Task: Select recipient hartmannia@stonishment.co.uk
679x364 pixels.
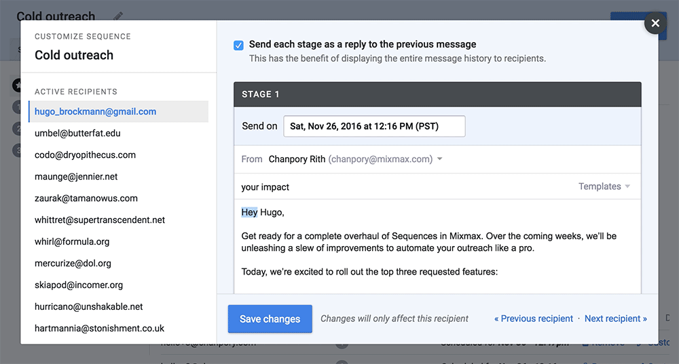Action: (x=99, y=328)
